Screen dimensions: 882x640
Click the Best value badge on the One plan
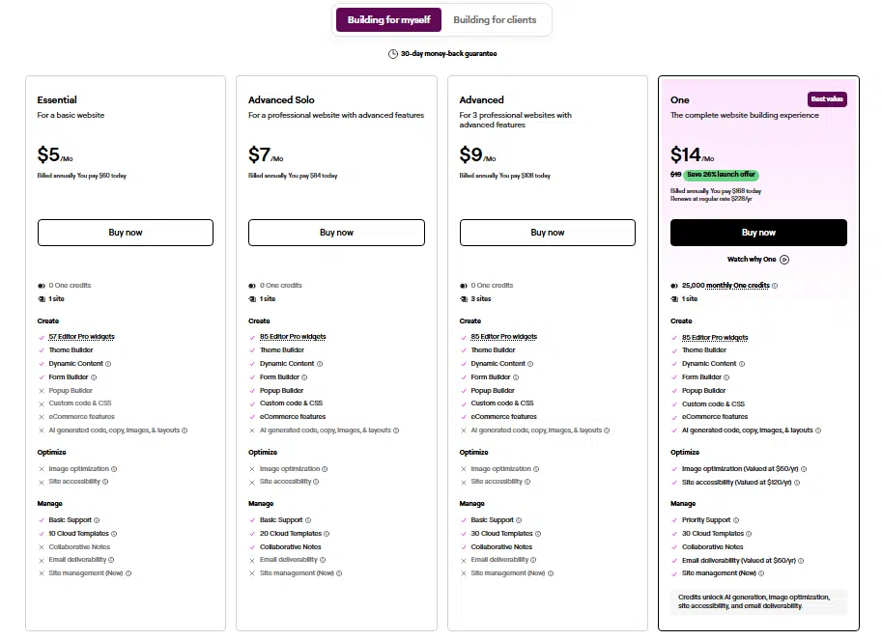[827, 98]
